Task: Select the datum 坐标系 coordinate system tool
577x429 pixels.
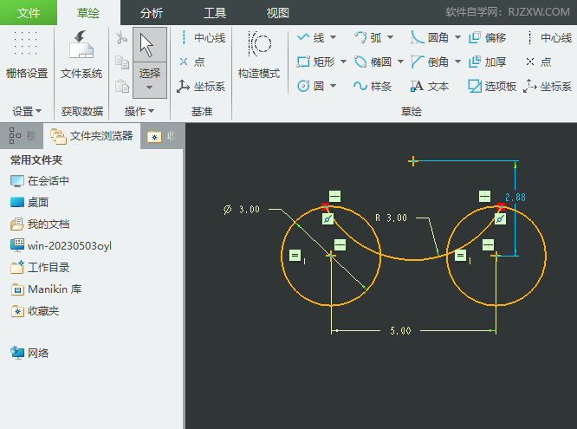Action: click(200, 87)
